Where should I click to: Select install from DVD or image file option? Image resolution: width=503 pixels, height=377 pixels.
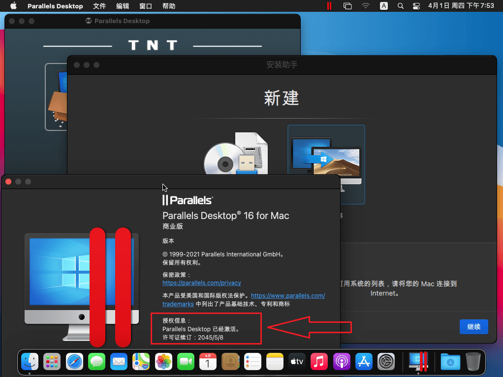pyautogui.click(x=236, y=154)
